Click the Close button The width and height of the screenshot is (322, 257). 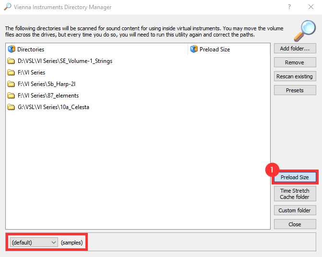pyautogui.click(x=295, y=224)
